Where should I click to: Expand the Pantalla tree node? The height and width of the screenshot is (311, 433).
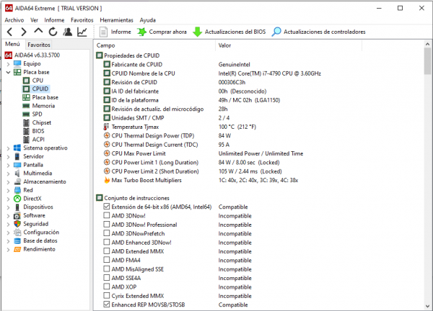click(8, 165)
